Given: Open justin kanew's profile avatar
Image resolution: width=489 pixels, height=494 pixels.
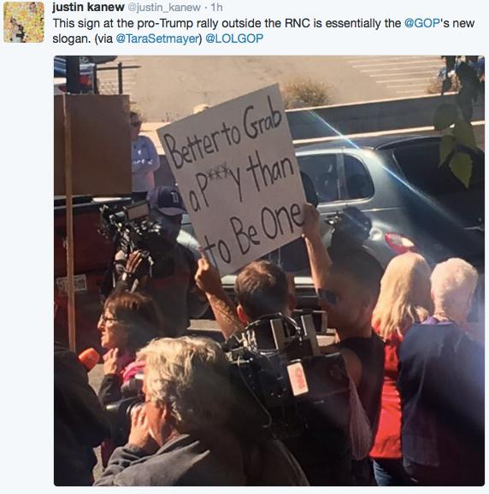Looking at the screenshot, I should coord(24,21).
